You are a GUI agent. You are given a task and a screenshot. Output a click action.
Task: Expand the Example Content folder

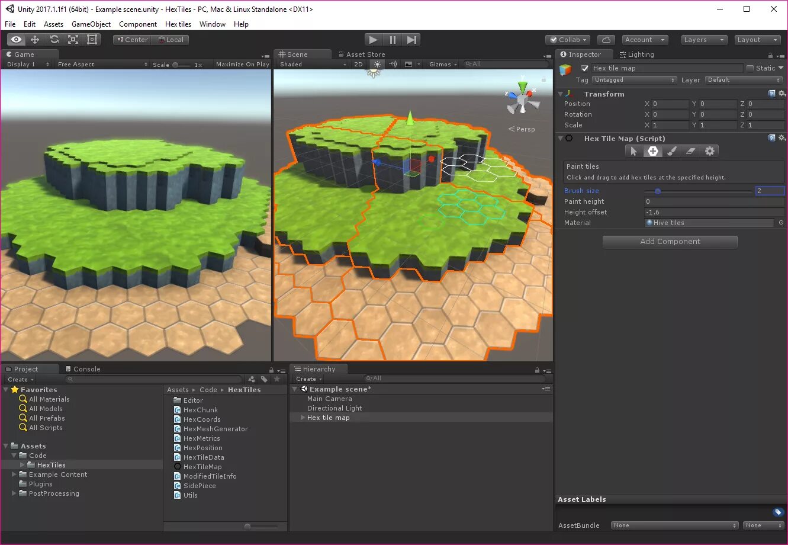(14, 475)
